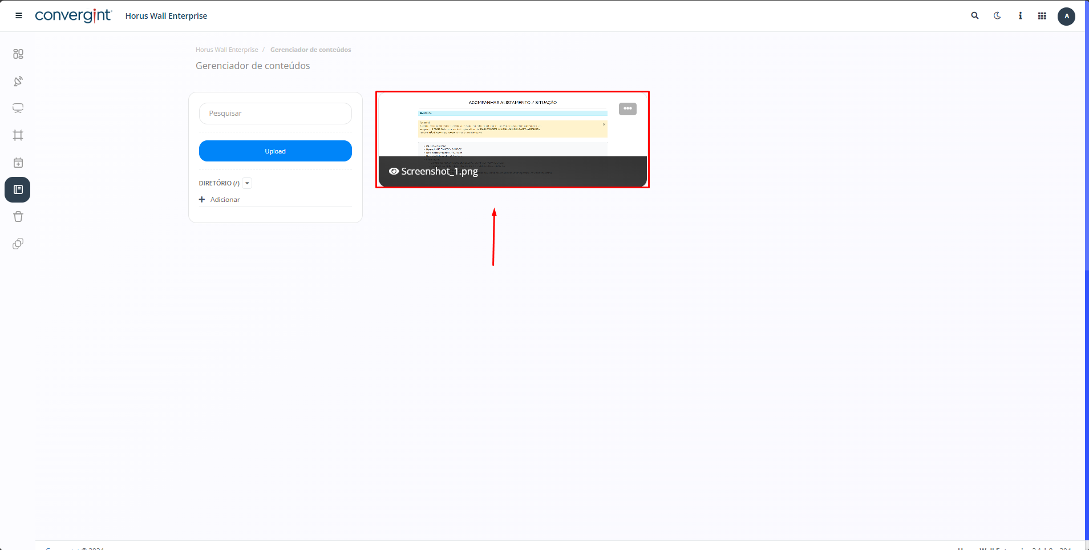Open the dashboard widgets sidebar icon
Image resolution: width=1089 pixels, height=550 pixels.
18,54
